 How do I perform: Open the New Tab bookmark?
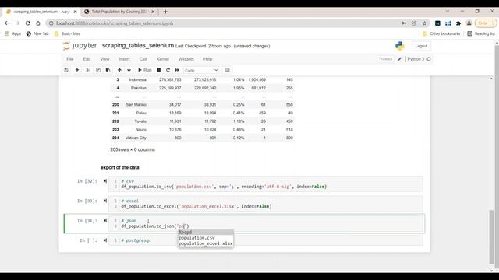pyautogui.click(x=37, y=33)
